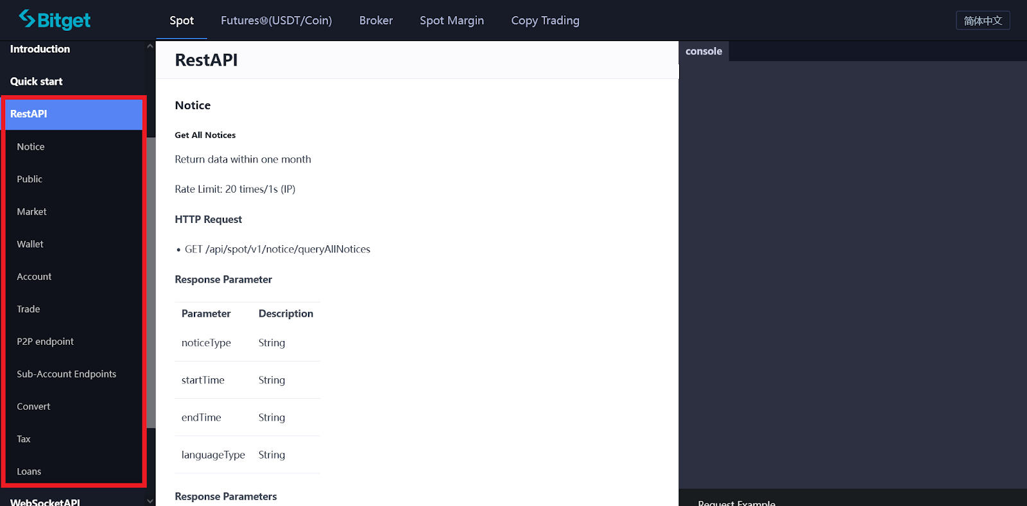Click the Bitget logo
The image size is (1027, 506).
[x=55, y=20]
